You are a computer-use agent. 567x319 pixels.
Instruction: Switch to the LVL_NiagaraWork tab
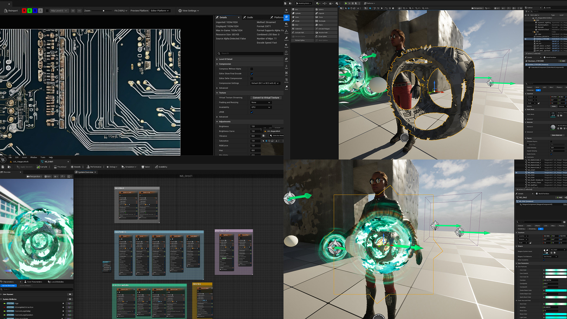point(21,162)
